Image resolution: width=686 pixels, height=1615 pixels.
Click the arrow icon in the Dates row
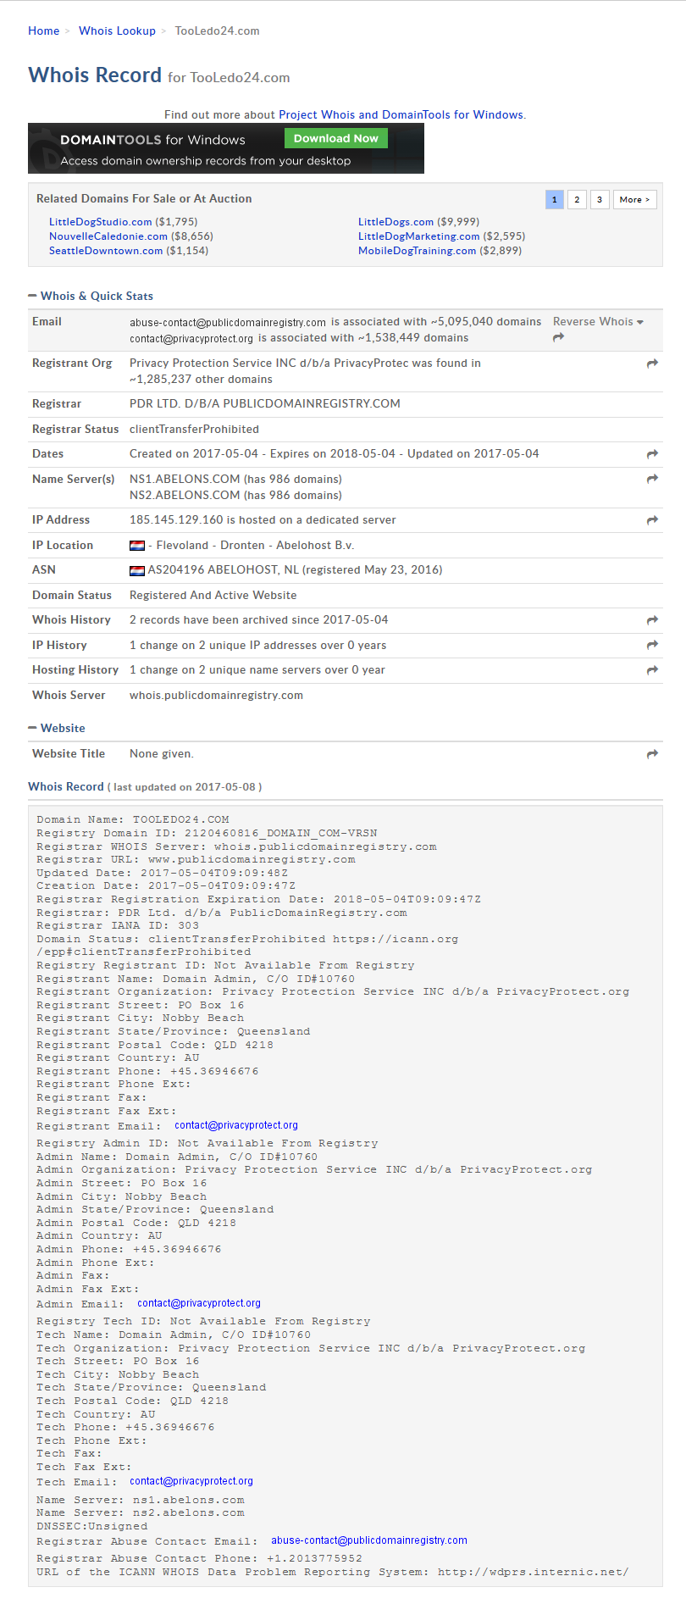652,454
